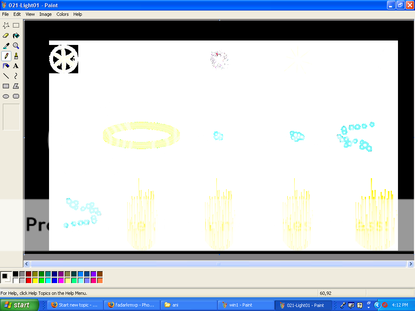Choose the Fill With Color bucket
Screen dimensions: 415x311
point(16,36)
